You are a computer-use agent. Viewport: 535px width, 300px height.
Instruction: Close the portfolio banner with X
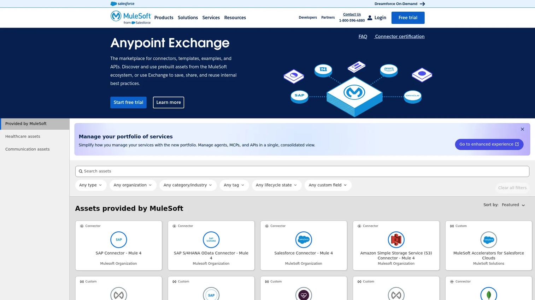522,129
